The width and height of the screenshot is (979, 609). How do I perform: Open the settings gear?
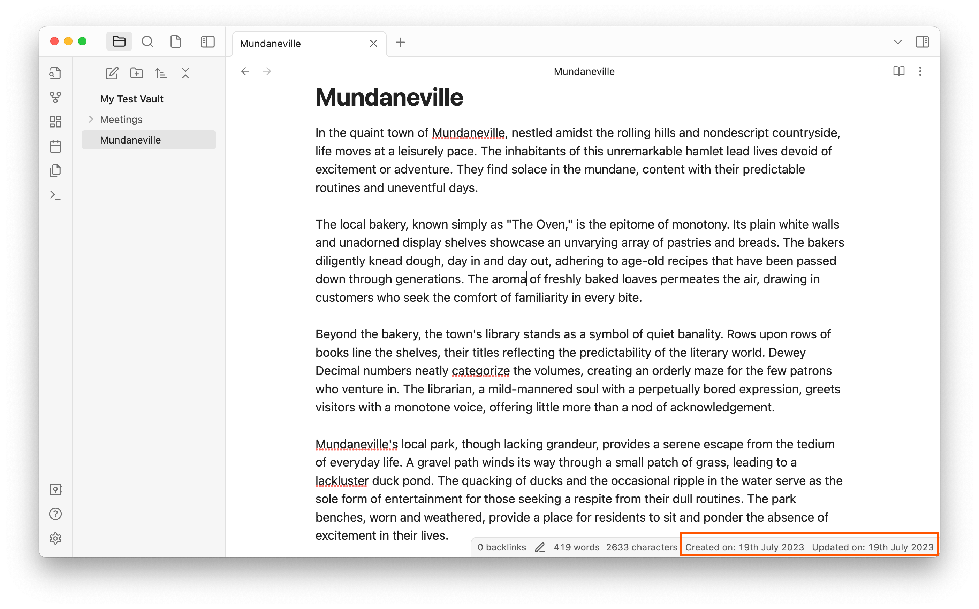click(55, 538)
